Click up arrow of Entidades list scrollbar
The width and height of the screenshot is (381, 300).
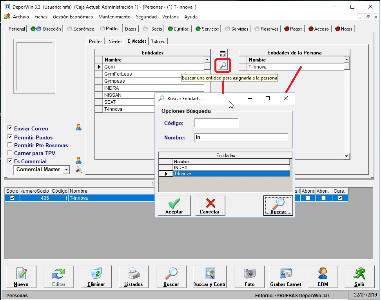(x=207, y=60)
